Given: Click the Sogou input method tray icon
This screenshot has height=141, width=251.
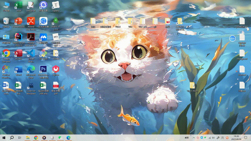Looking at the screenshot, I should pyautogui.click(x=227, y=138).
